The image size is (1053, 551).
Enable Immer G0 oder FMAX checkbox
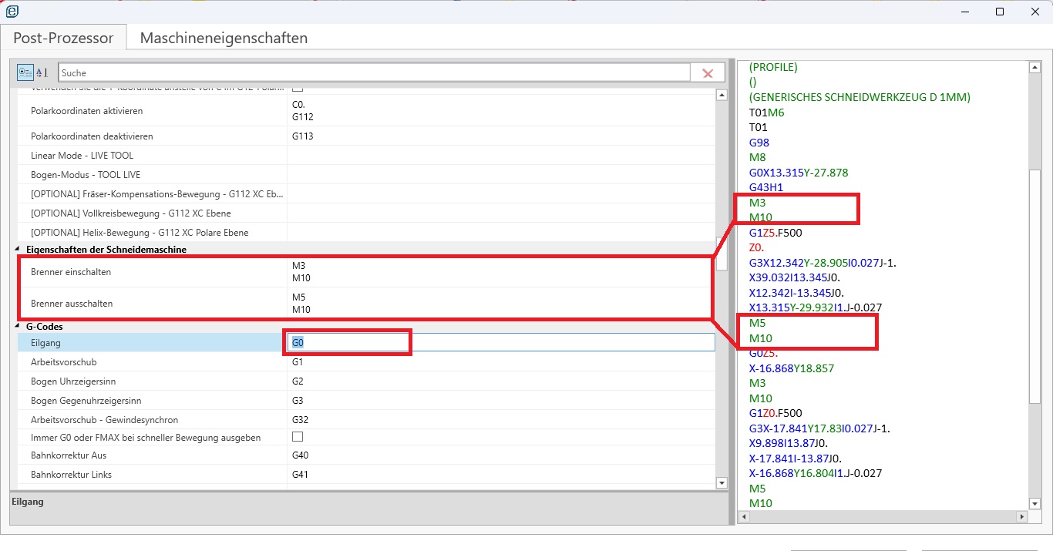297,437
